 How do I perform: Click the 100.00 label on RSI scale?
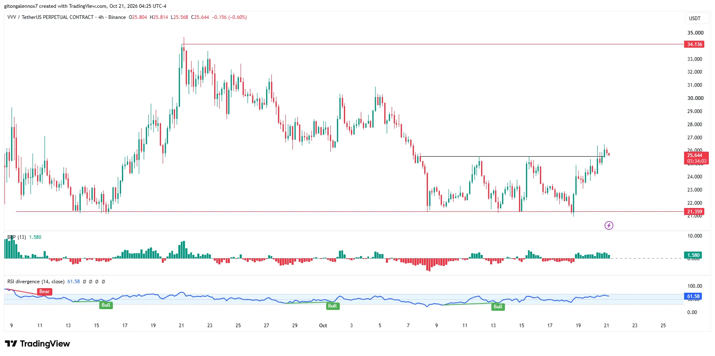(x=695, y=286)
